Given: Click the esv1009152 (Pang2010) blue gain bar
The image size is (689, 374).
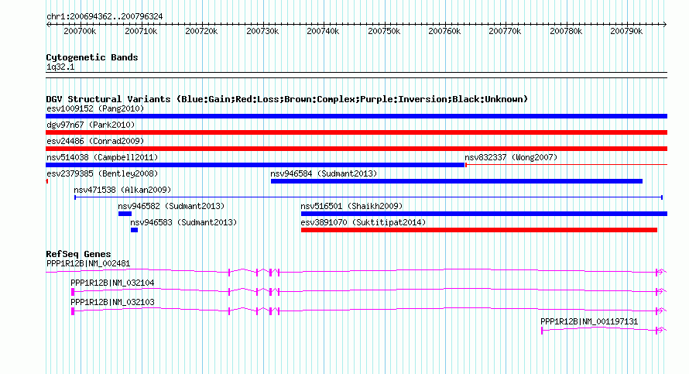Looking at the screenshot, I should pyautogui.click(x=356, y=116).
